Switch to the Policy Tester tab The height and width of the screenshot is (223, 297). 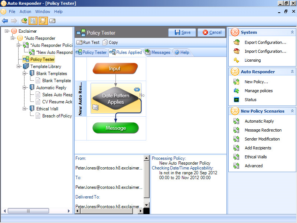(91, 52)
